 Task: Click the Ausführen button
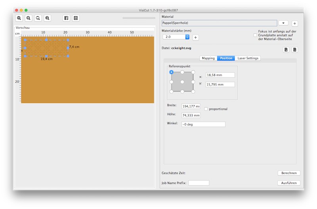point(289,183)
